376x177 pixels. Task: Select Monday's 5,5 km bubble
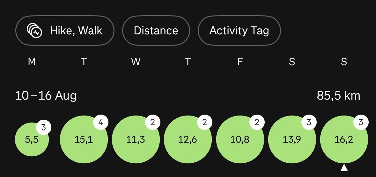click(32, 139)
